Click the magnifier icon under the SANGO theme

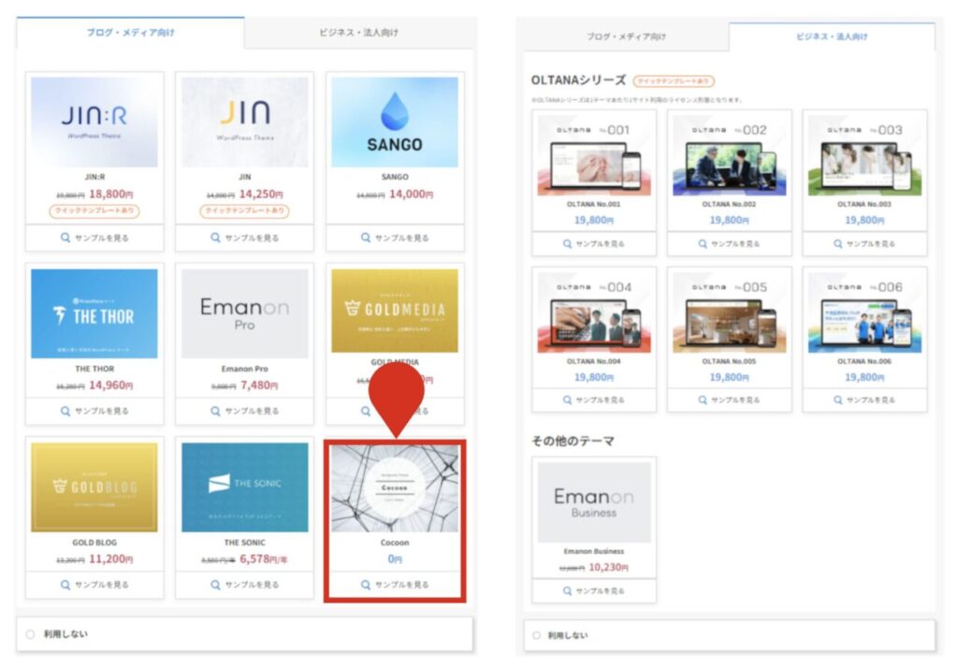366,239
